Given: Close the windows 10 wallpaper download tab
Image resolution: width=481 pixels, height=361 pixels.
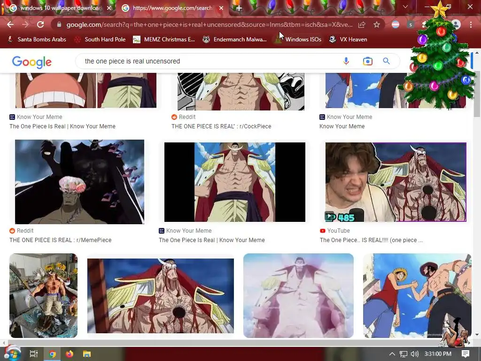Looking at the screenshot, I should pyautogui.click(x=109, y=8).
